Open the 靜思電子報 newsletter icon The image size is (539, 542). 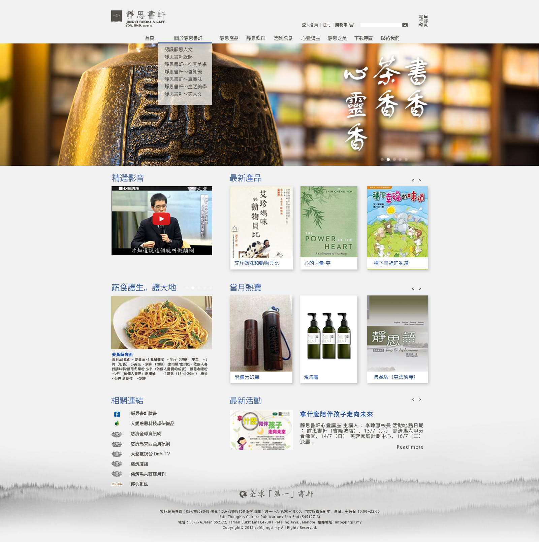(423, 21)
